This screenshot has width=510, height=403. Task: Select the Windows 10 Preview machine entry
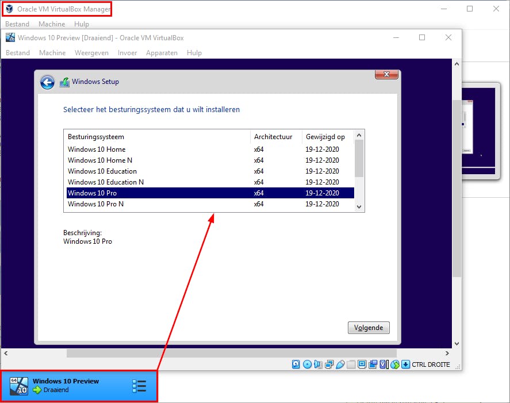79,386
